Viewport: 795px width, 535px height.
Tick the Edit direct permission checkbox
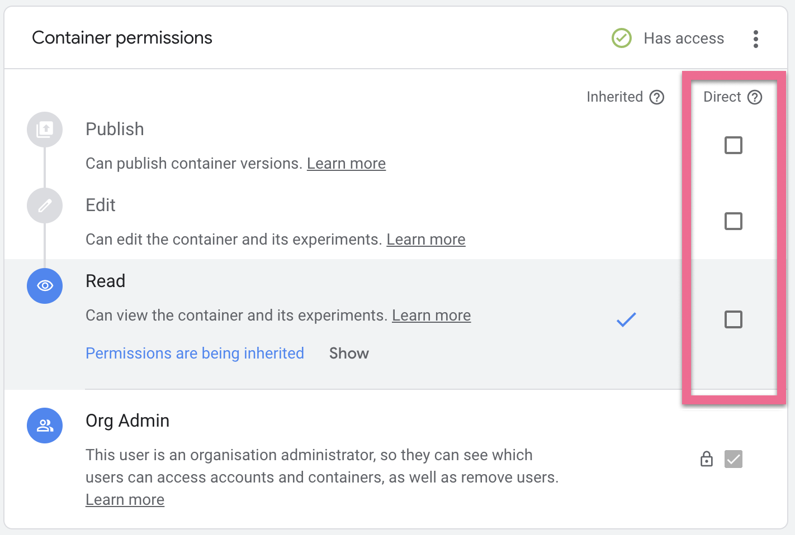pyautogui.click(x=733, y=221)
